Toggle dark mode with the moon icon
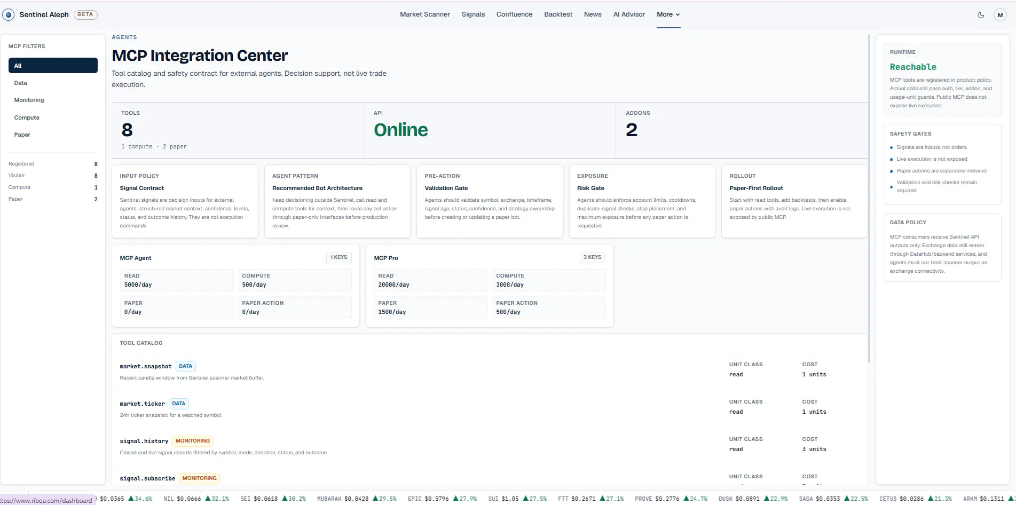This screenshot has height=505, width=1016. pyautogui.click(x=981, y=15)
